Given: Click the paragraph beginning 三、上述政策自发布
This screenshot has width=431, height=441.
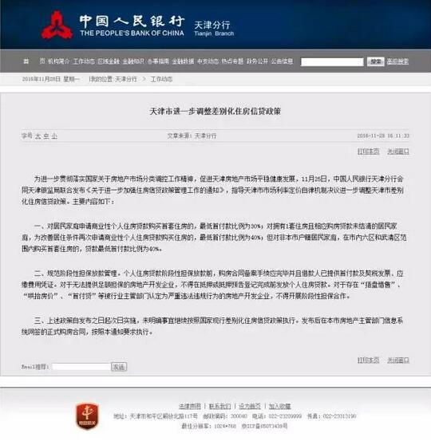Looking at the screenshot, I should coord(212,326).
